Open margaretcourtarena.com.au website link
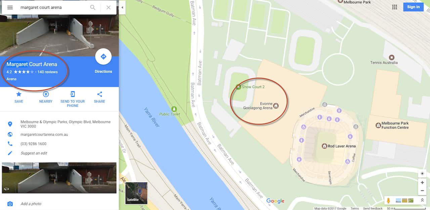 pyautogui.click(x=44, y=134)
